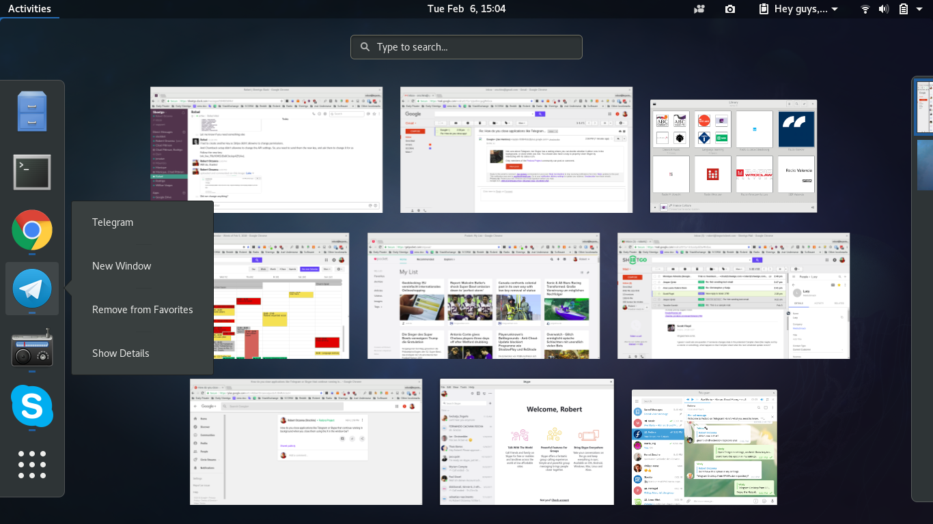
Task: Click the Wi-Fi icon in the system tray
Action: point(865,9)
